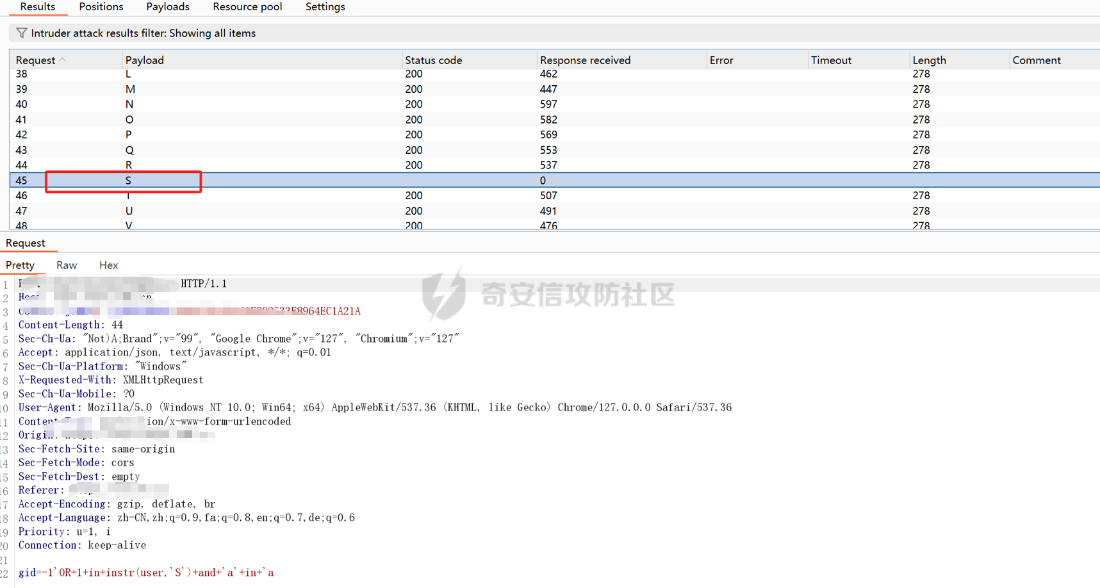Switch to Raw request view
This screenshot has height=588, width=1100.
coord(67,265)
